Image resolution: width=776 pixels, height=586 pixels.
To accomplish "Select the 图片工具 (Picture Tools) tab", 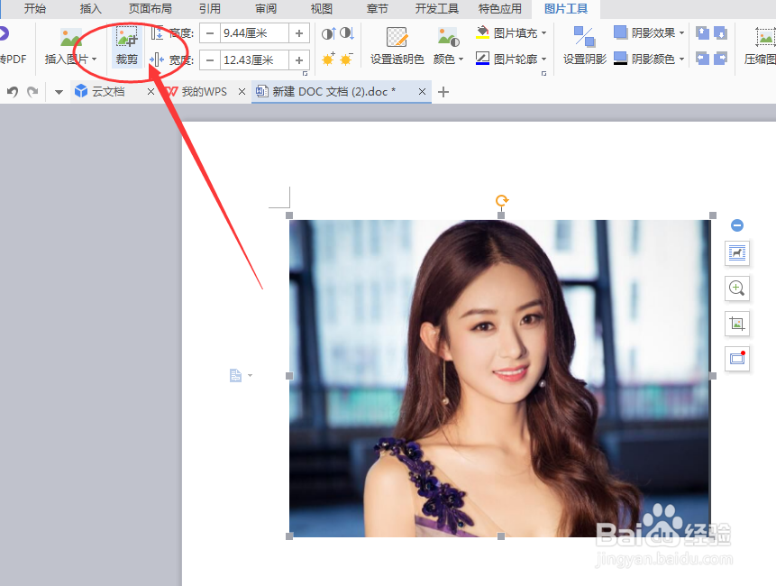I will pos(566,9).
